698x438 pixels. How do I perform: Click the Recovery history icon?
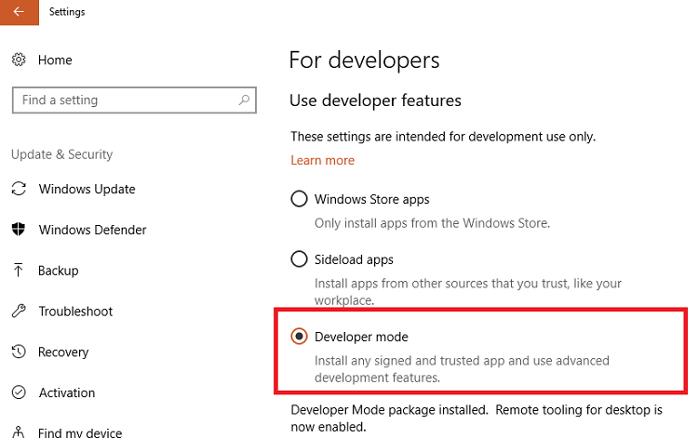[19, 352]
